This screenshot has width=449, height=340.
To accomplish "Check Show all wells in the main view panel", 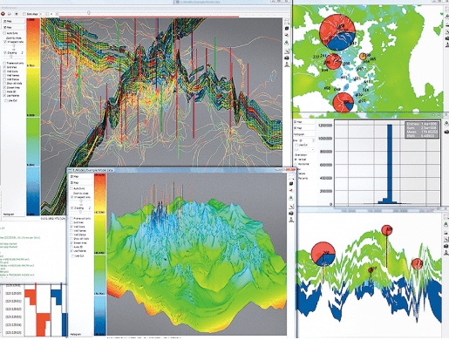I will coord(4,84).
